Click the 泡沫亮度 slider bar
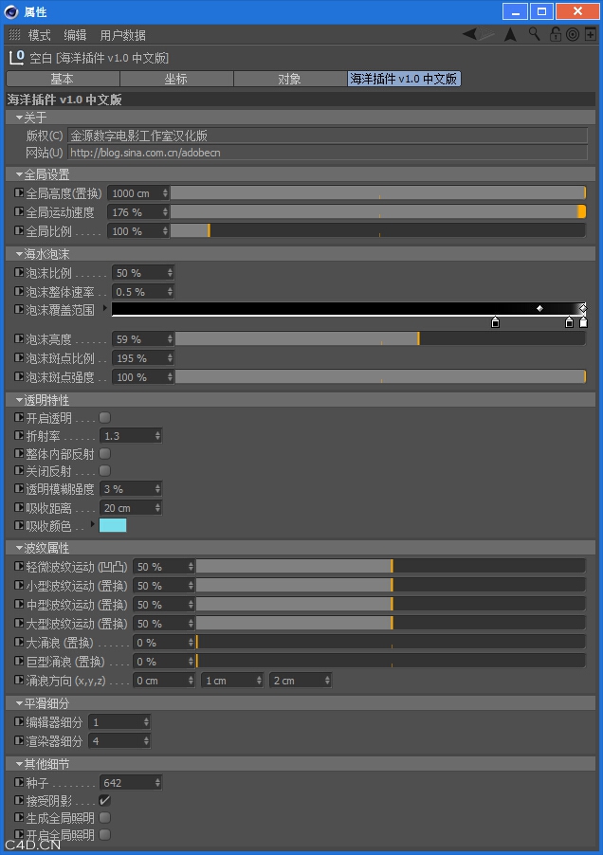The width and height of the screenshot is (603, 855). click(x=380, y=338)
